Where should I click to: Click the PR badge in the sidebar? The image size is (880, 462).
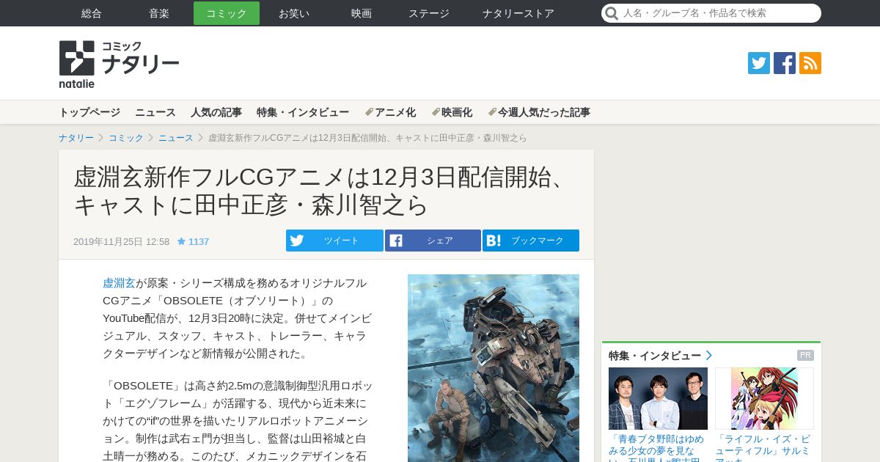click(x=805, y=356)
